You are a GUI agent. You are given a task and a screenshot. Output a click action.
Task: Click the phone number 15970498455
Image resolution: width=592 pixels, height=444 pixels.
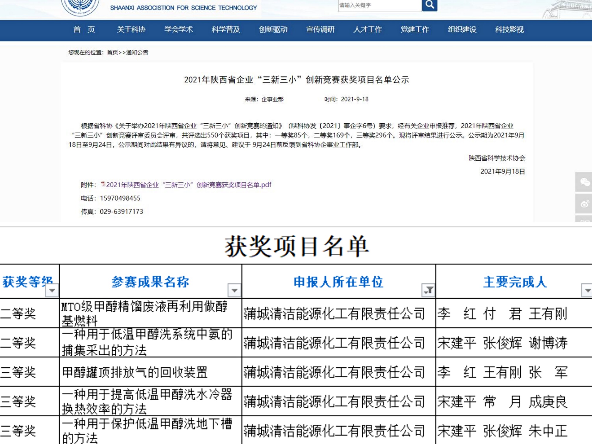point(120,198)
